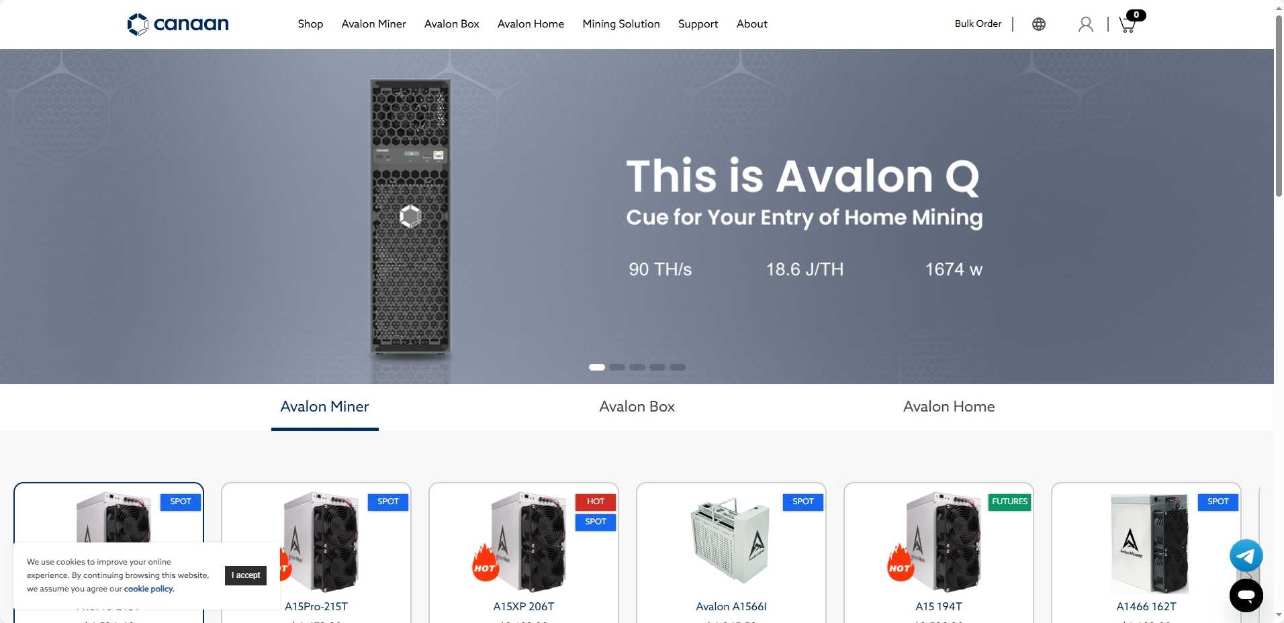This screenshot has height=623, width=1284.
Task: Accept cookies with I accept button
Action: (x=246, y=575)
